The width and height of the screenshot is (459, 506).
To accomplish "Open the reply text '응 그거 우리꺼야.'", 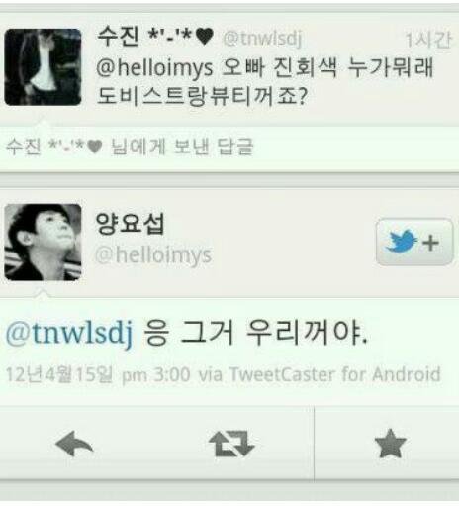I will point(255,333).
